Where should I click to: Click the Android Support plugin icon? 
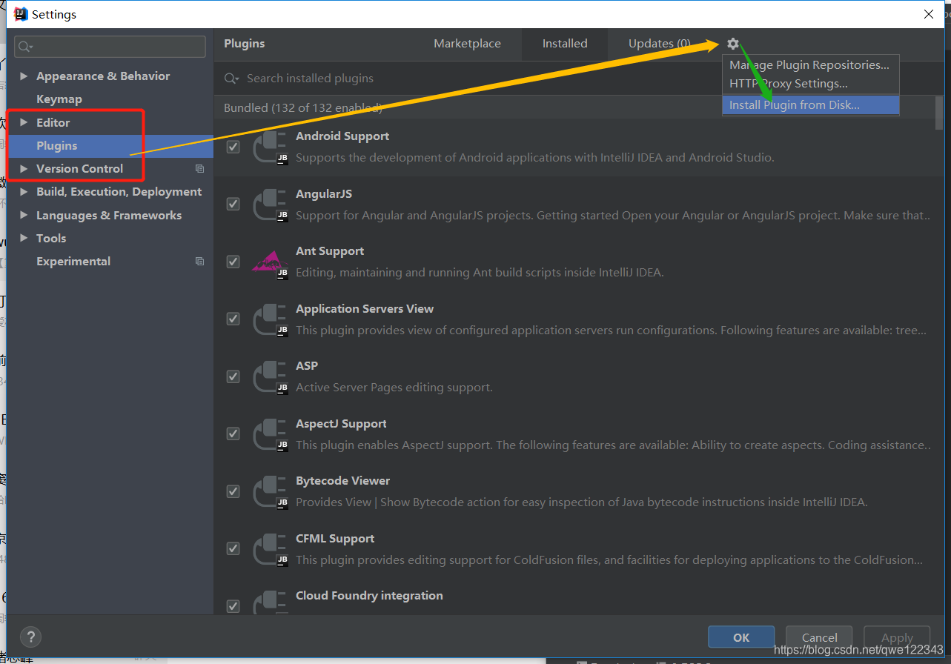[x=271, y=147]
